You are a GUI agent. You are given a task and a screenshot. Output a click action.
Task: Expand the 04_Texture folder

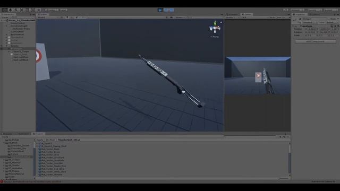[x=4, y=160]
